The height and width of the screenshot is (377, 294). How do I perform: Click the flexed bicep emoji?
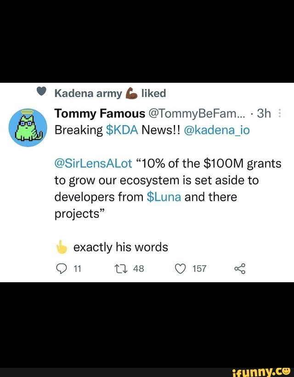click(x=131, y=94)
